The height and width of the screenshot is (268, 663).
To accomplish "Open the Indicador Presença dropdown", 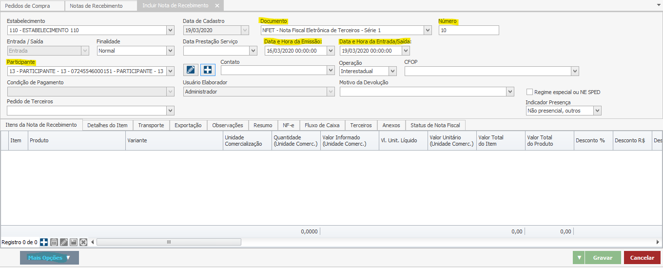I will (597, 111).
